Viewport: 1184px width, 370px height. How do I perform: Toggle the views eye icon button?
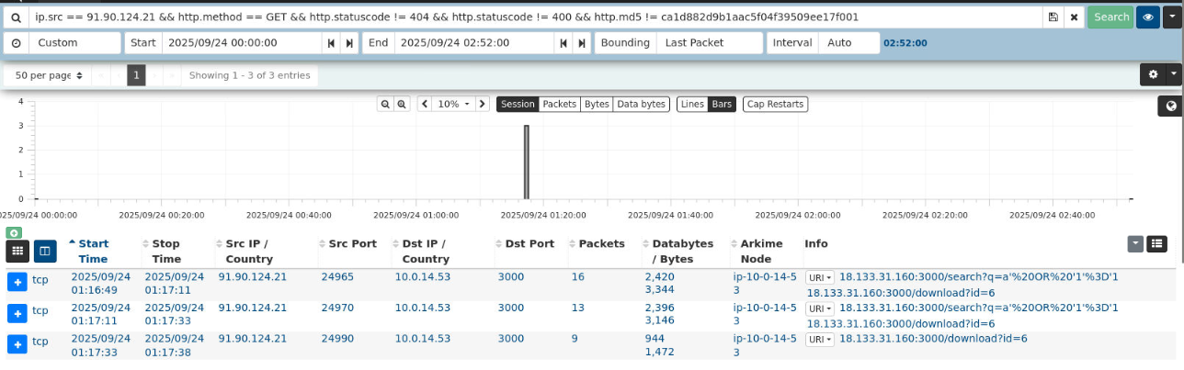[1147, 17]
